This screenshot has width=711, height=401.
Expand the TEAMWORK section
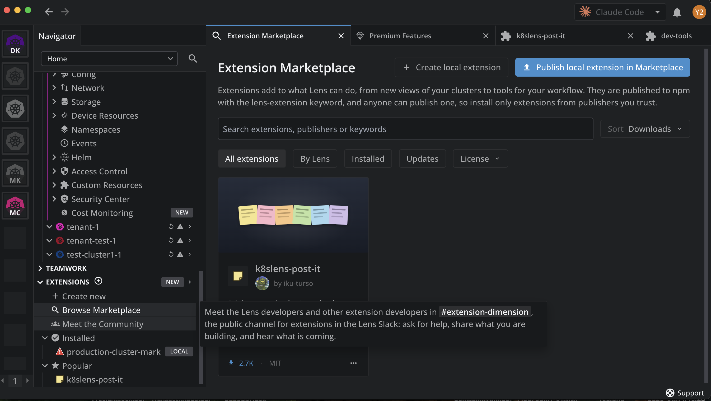coord(40,268)
